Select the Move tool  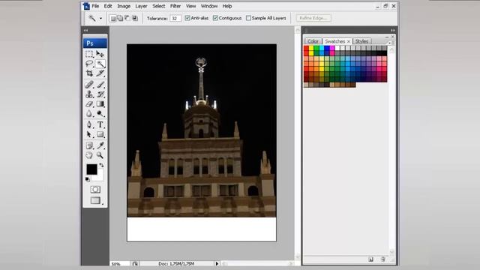[x=100, y=54]
